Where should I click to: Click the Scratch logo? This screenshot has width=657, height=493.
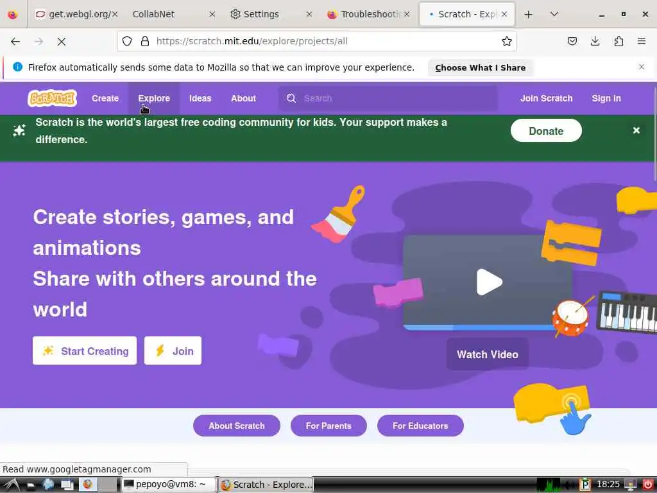tap(52, 98)
